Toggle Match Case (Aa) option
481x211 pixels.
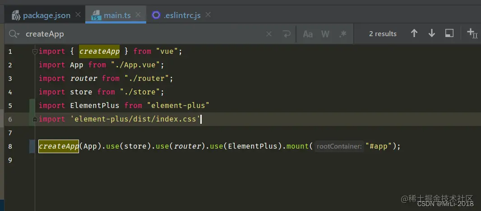[x=308, y=34]
